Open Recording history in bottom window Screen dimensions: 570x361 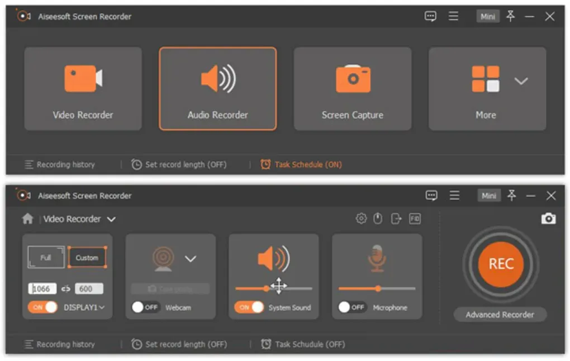point(60,344)
